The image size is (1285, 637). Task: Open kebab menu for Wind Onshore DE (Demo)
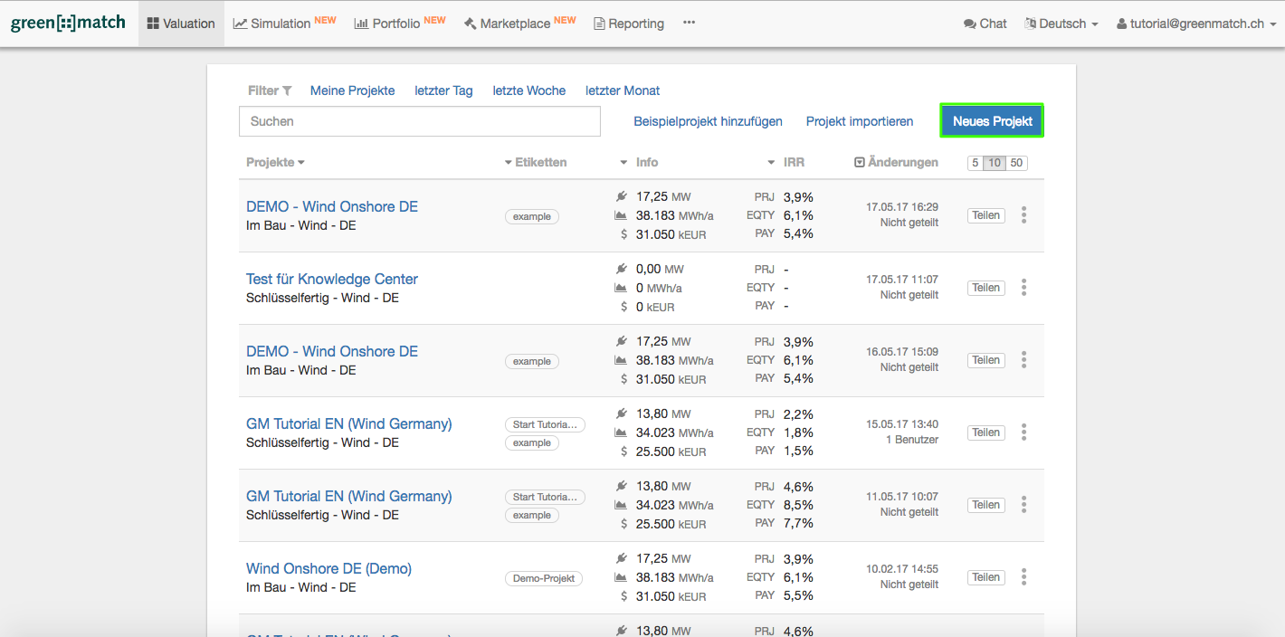1023,577
